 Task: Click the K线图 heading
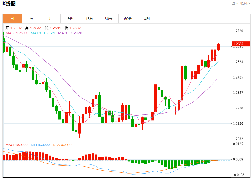pos(9,4)
